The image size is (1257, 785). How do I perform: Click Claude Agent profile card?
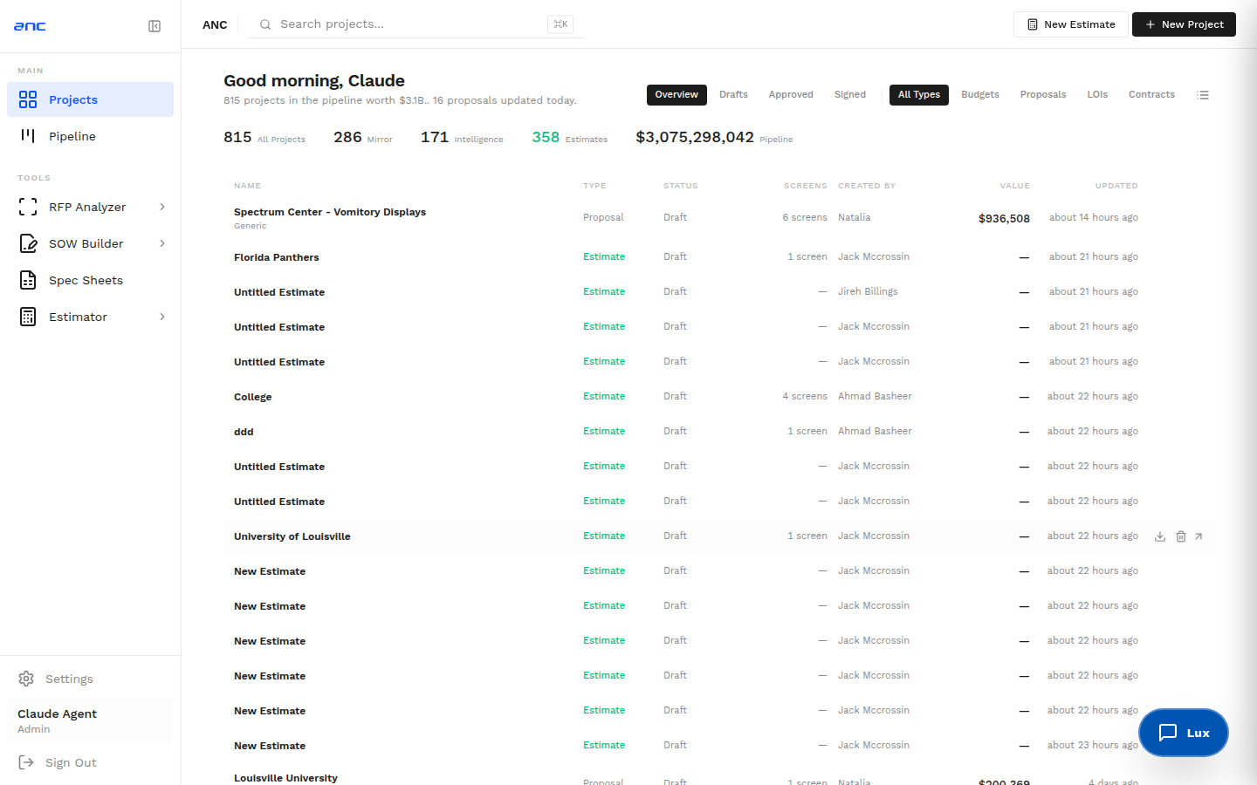click(x=90, y=720)
